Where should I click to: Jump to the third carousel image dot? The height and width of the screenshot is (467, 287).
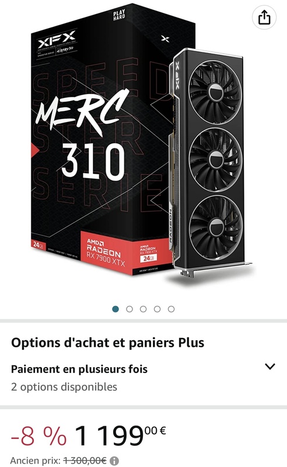[143, 309]
